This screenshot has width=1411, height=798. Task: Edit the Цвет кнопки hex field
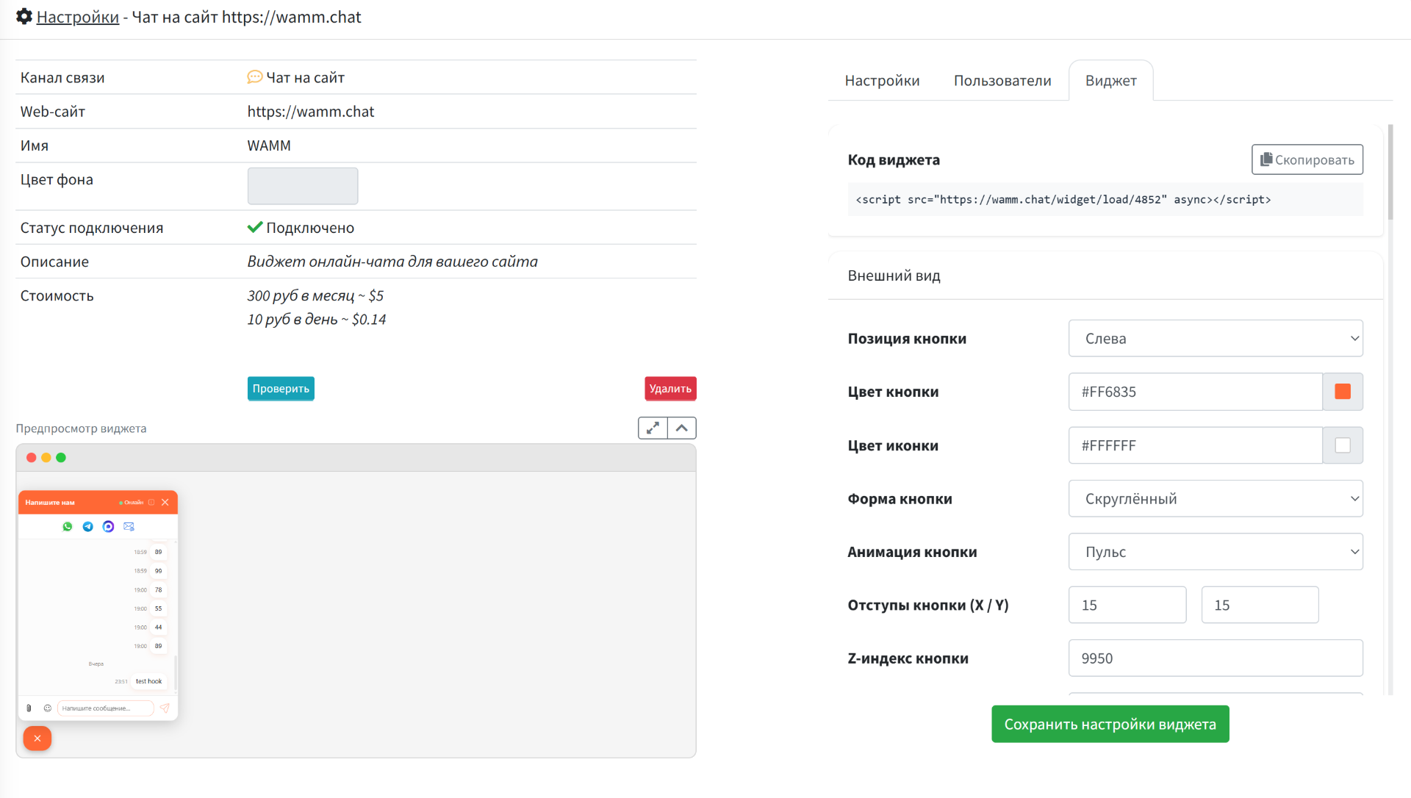(1196, 392)
